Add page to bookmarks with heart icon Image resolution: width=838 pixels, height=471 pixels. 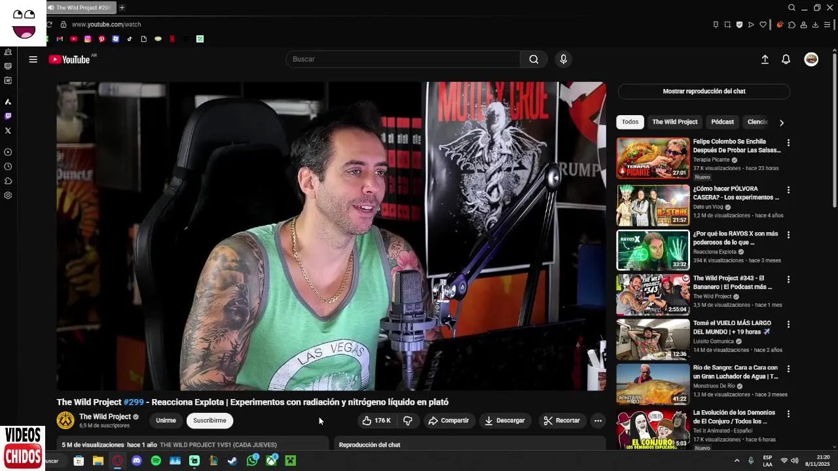pyautogui.click(x=763, y=25)
